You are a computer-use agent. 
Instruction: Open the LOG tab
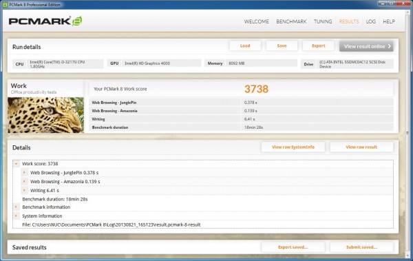[371, 21]
